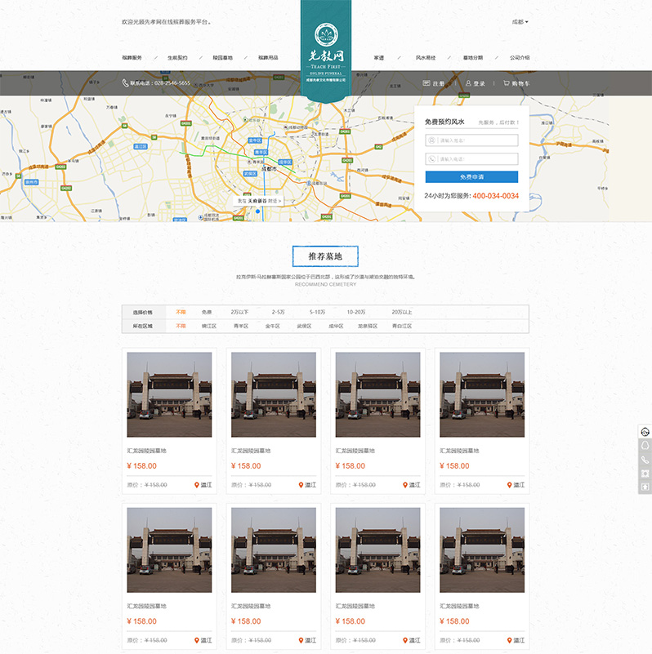The image size is (652, 654).
Task: Select the 2-5万 price filter option
Action: tap(279, 312)
